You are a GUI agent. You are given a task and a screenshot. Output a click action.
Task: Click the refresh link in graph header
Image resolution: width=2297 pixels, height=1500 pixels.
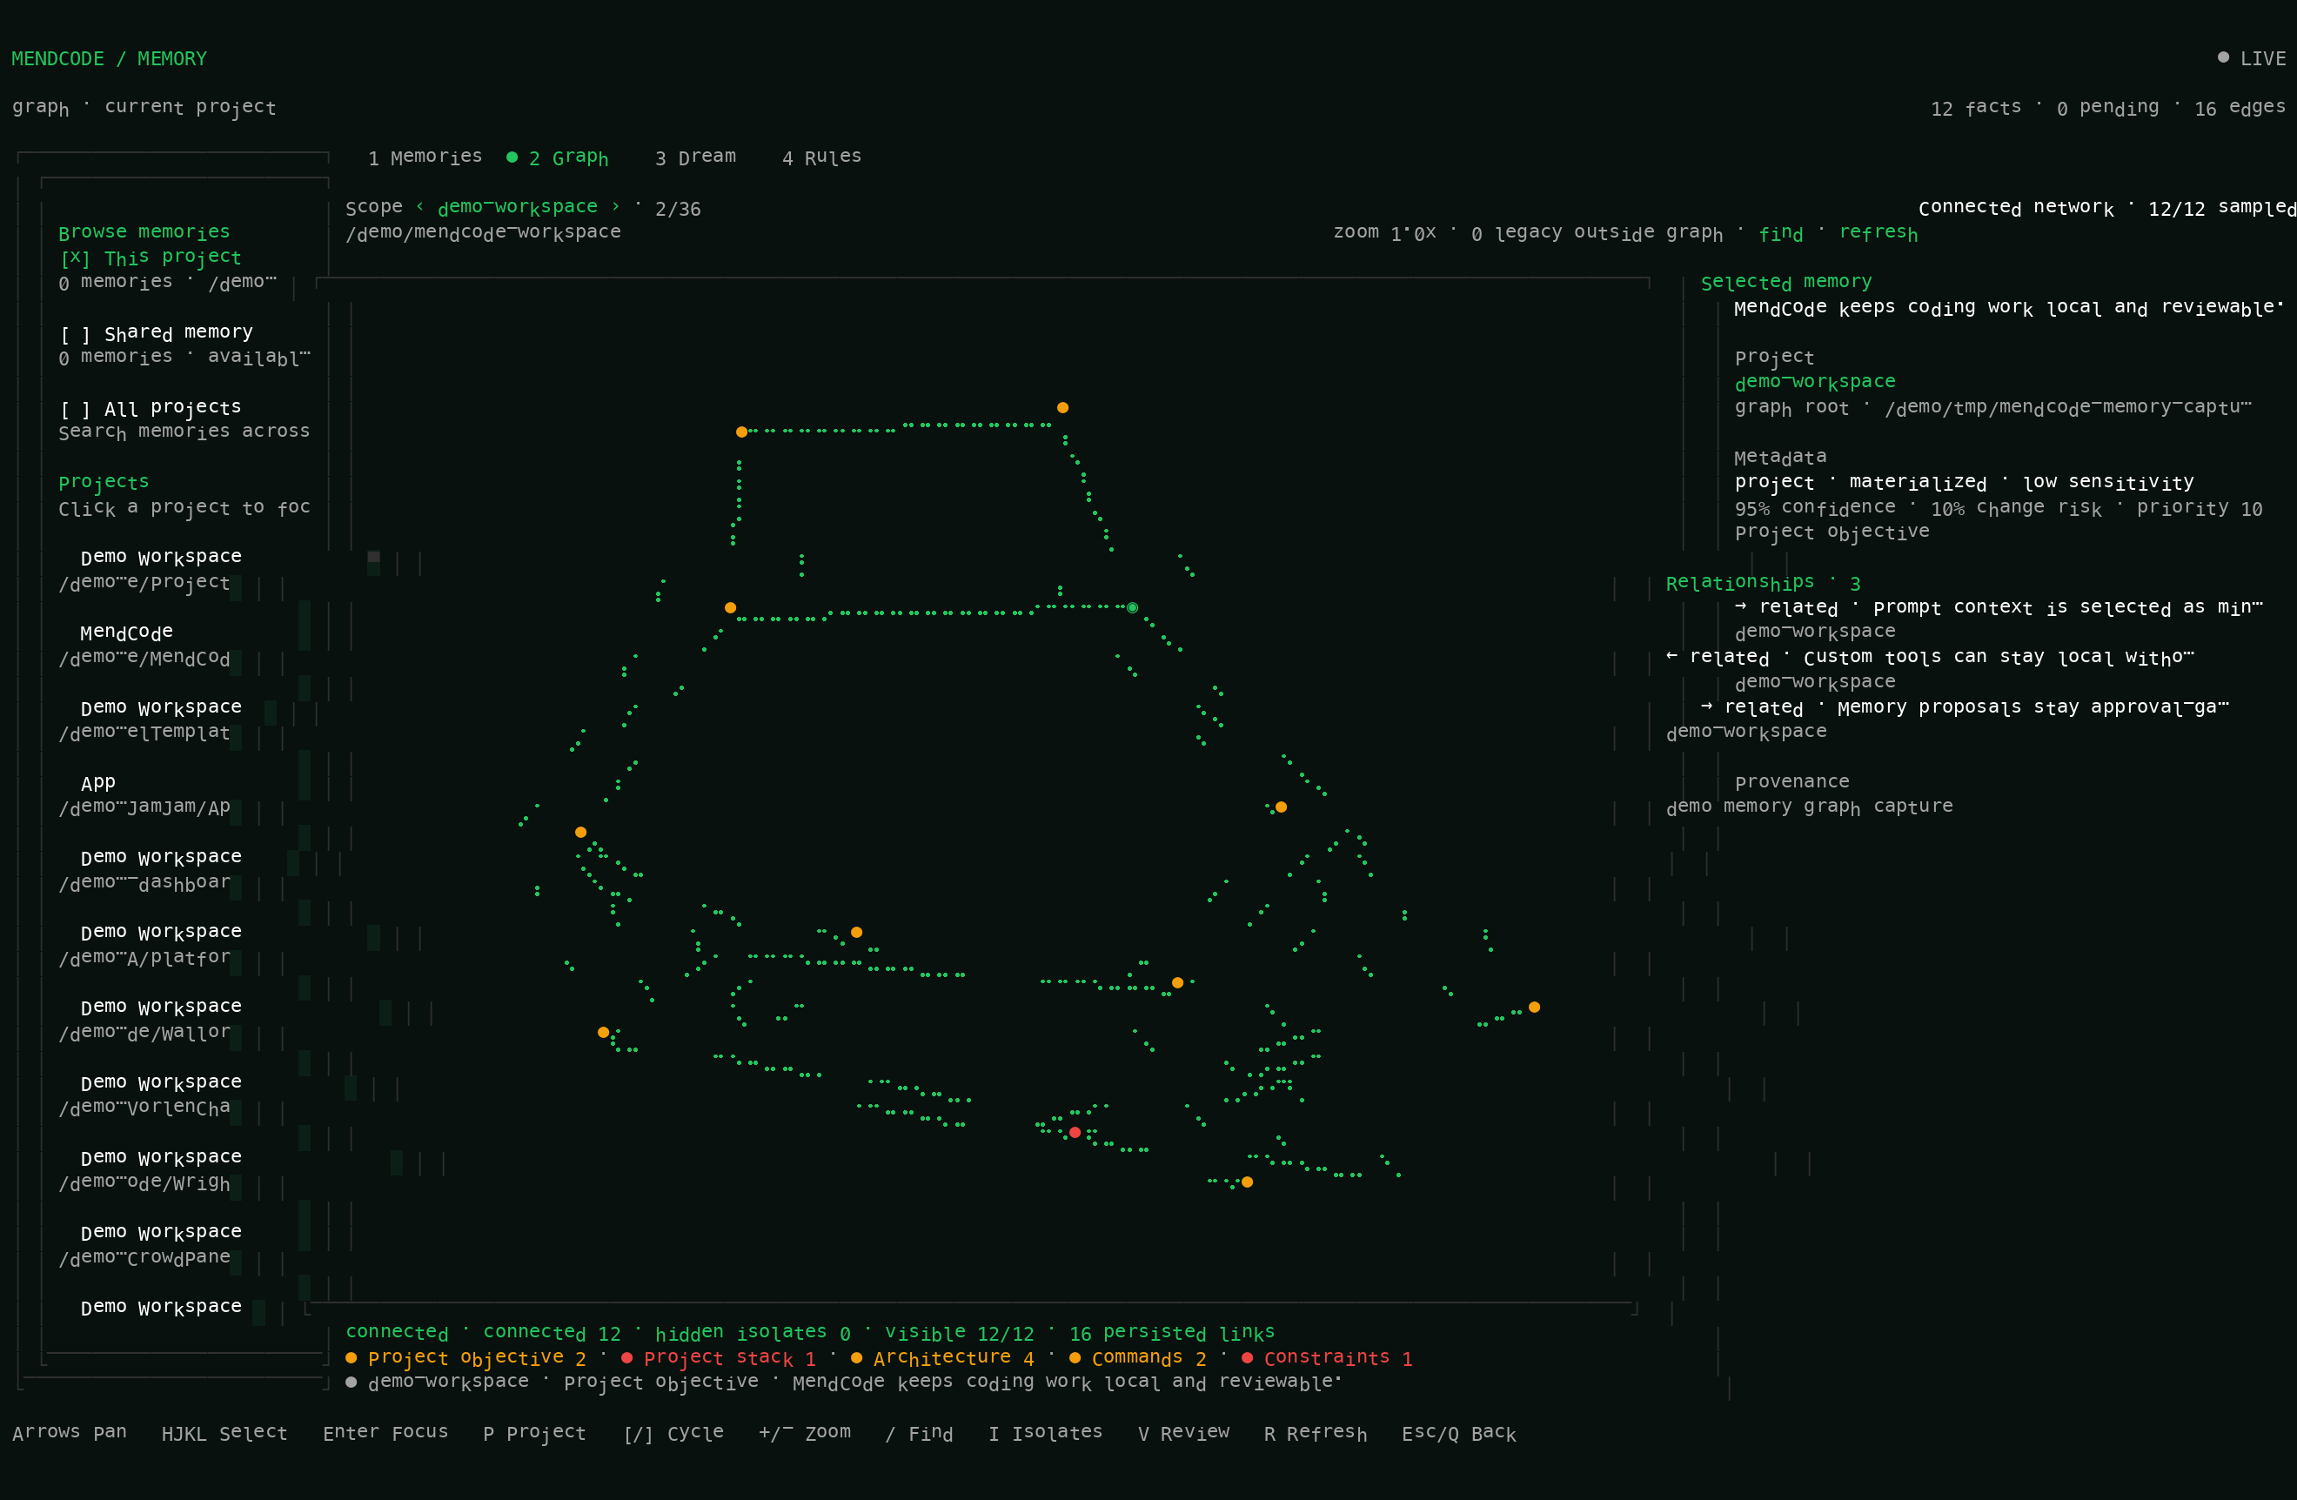pyautogui.click(x=1878, y=232)
